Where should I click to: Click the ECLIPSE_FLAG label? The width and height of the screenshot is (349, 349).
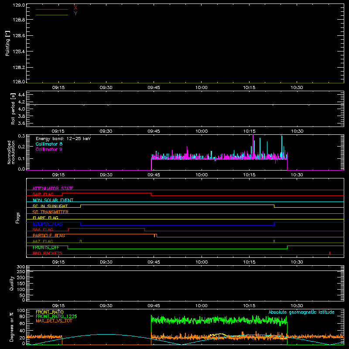[48, 224]
